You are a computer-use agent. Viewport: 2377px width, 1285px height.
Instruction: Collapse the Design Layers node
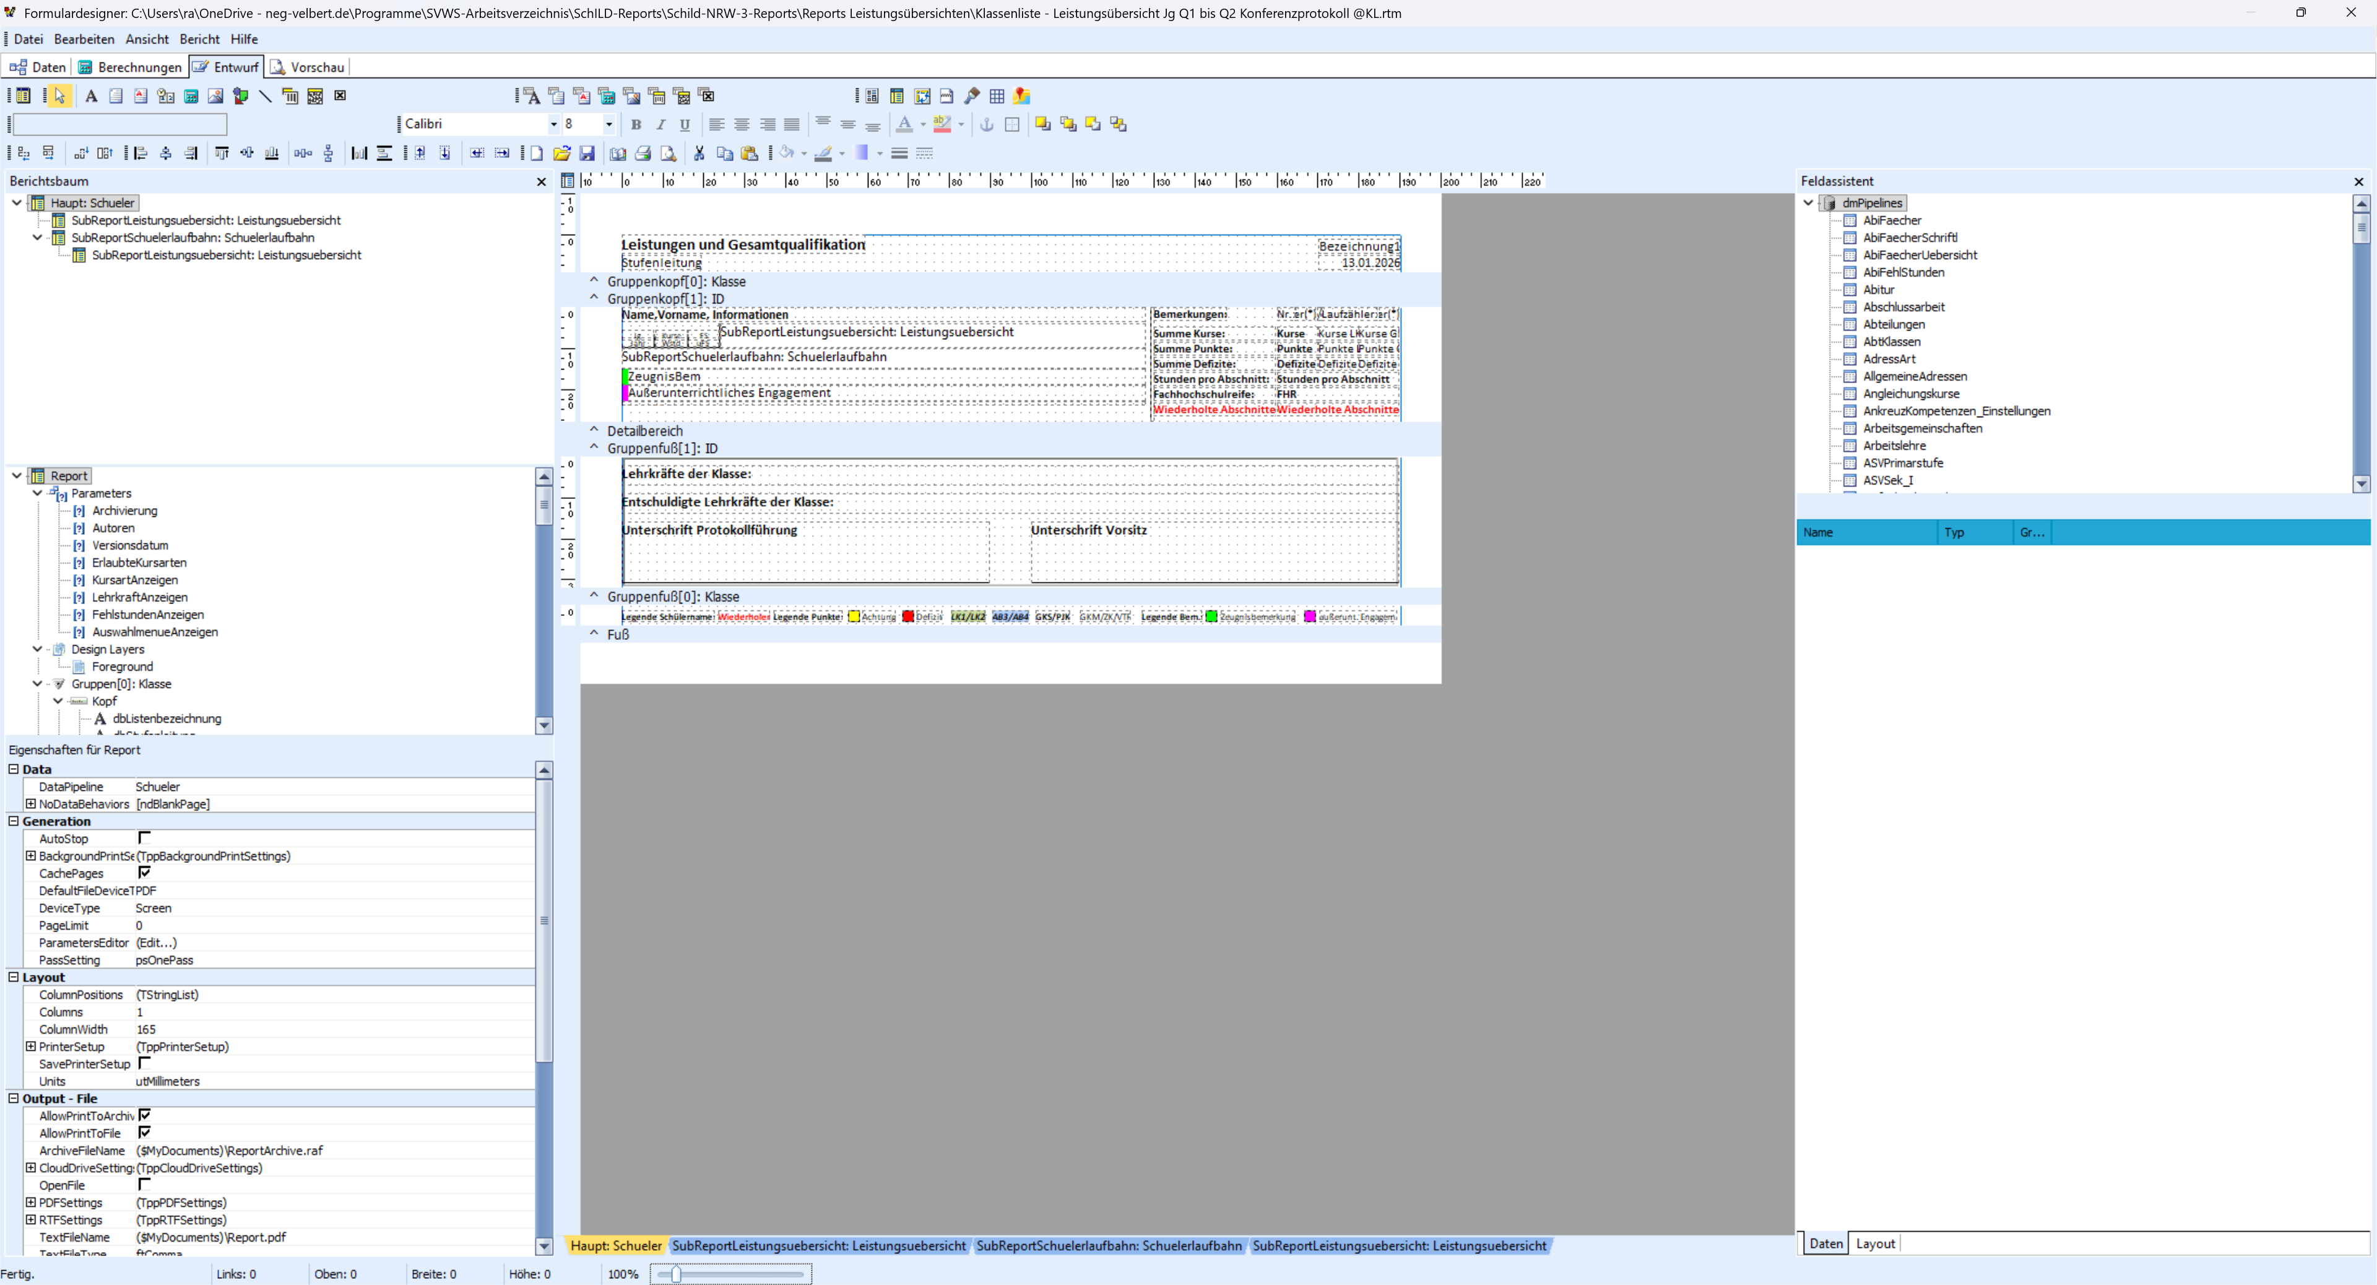coord(37,649)
